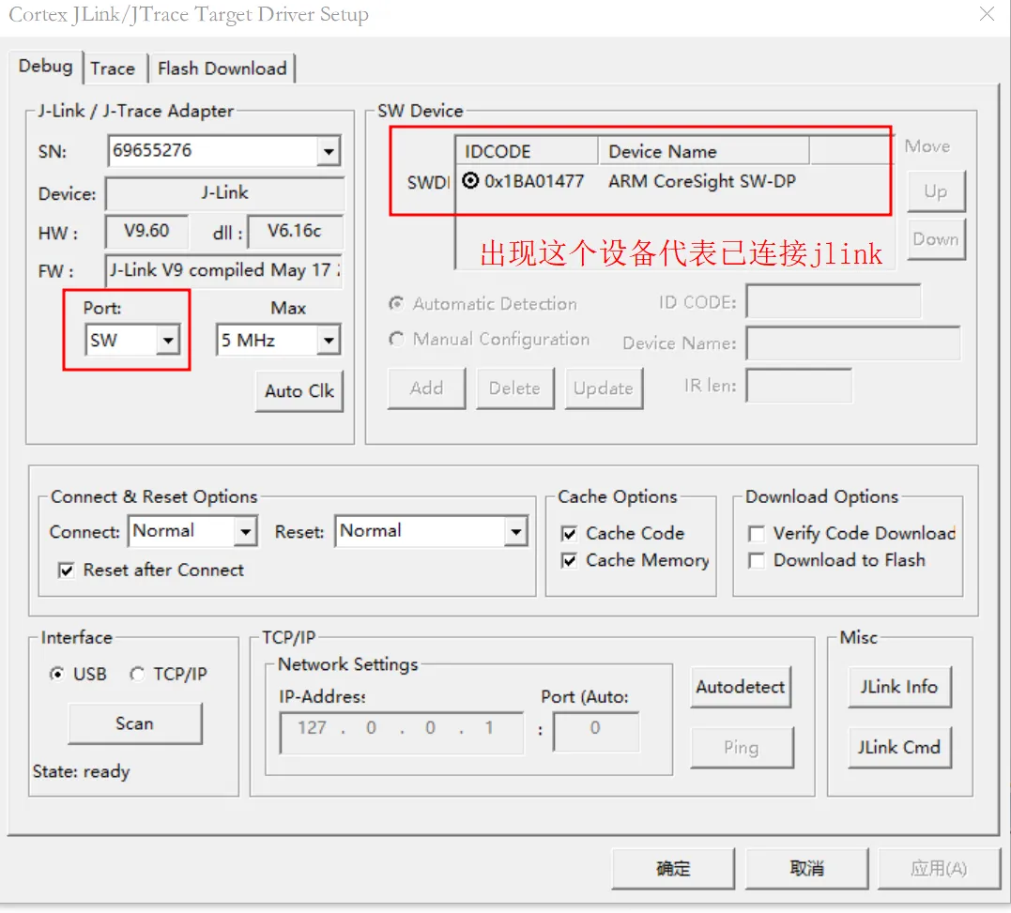The width and height of the screenshot is (1011, 913).
Task: Click the Ping button
Action: pos(742,748)
